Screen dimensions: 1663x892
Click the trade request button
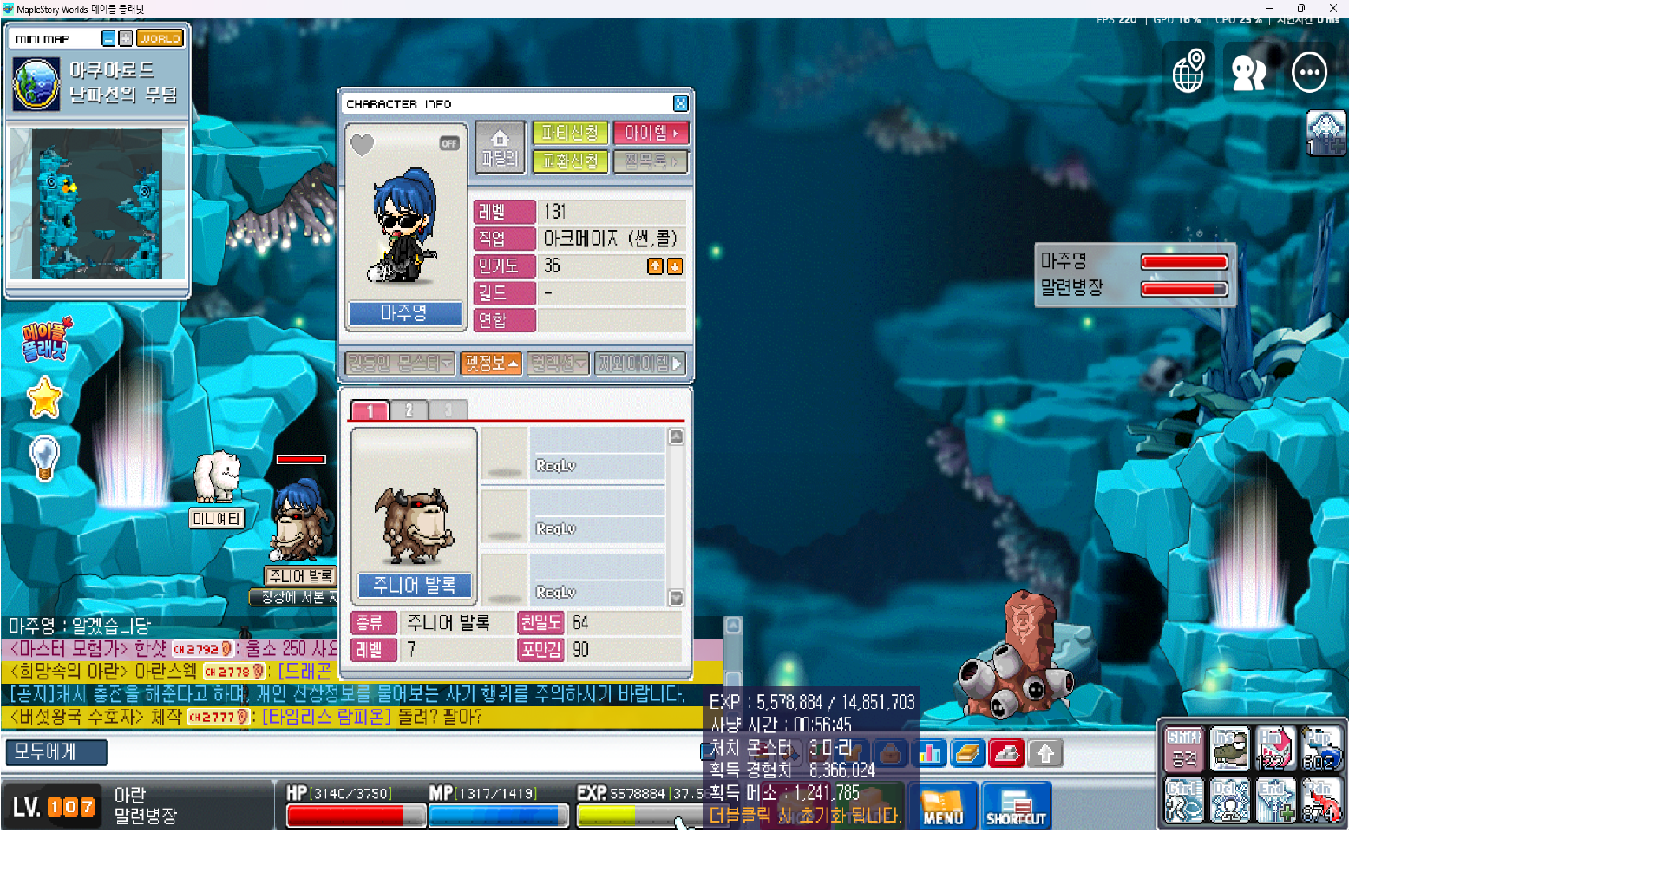pyautogui.click(x=570, y=161)
